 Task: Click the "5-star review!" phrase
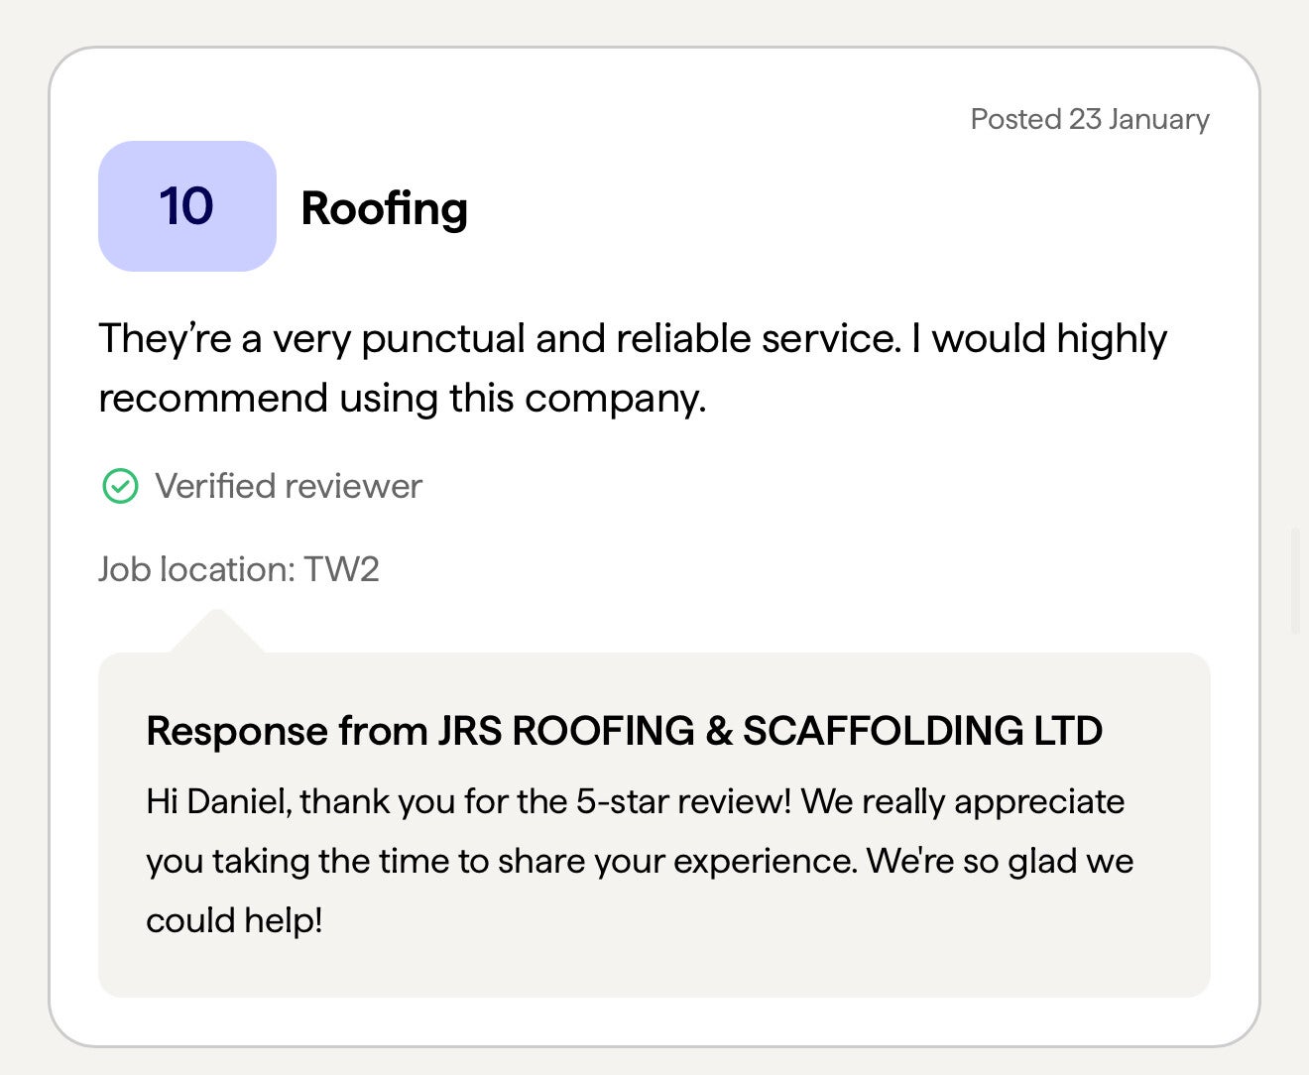(x=683, y=801)
